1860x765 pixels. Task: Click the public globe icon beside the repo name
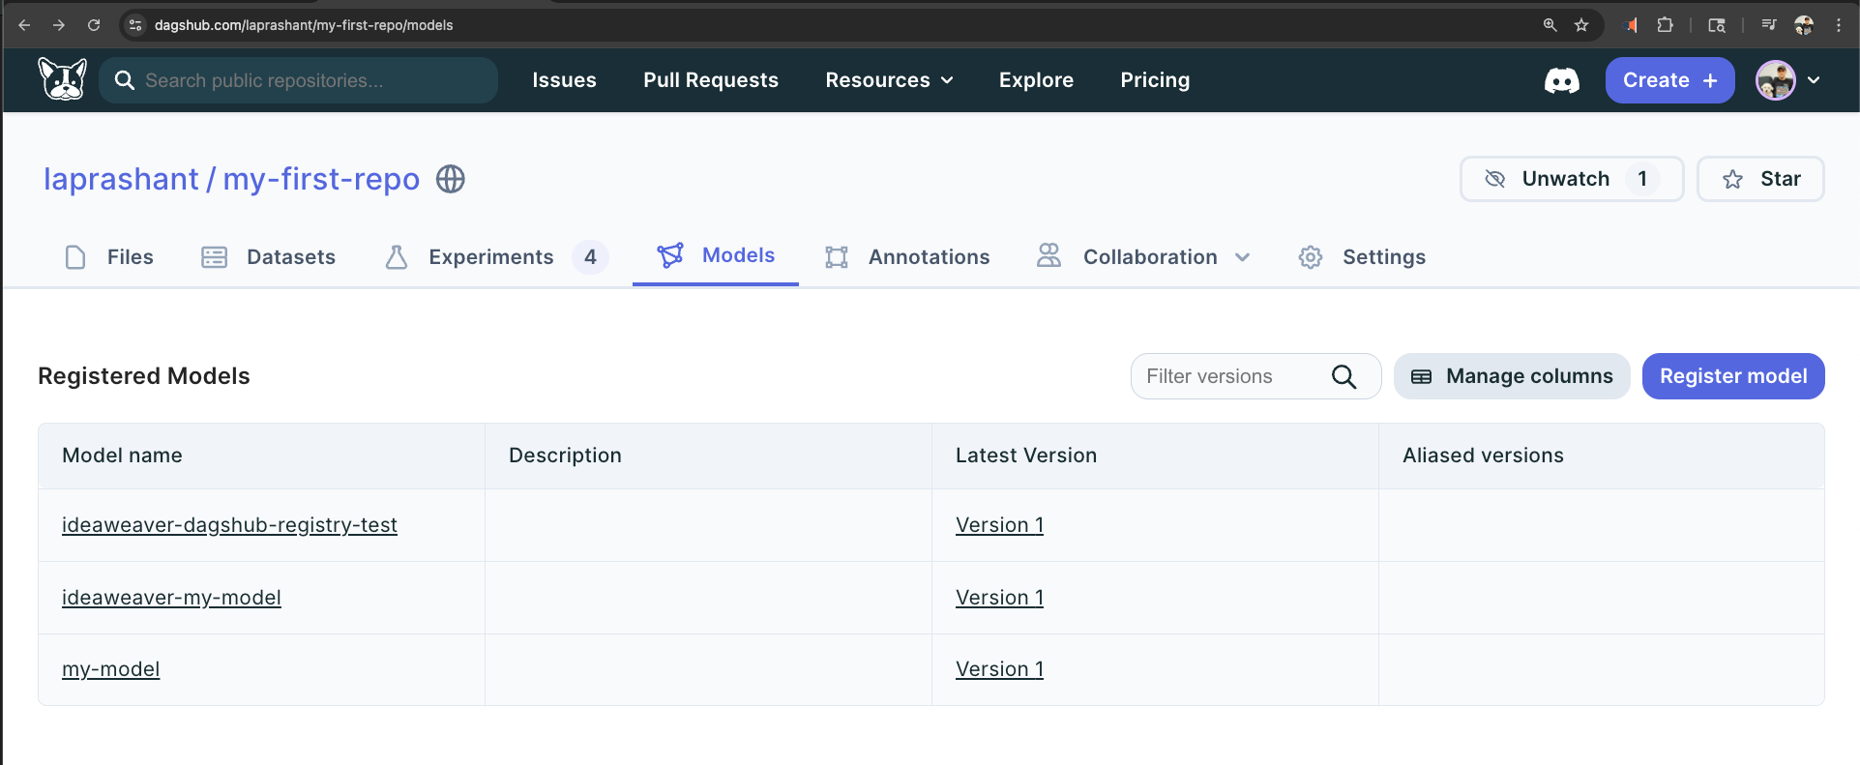point(451,179)
